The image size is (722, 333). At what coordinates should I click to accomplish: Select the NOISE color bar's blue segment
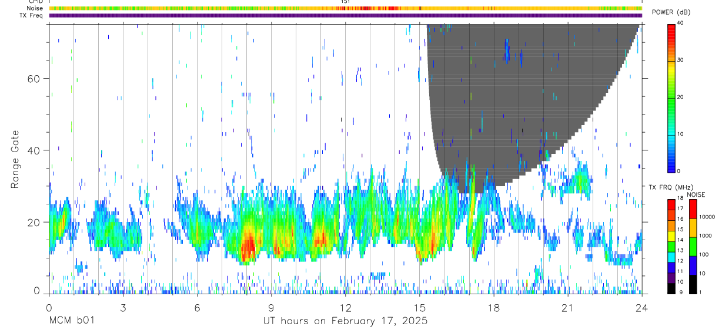click(x=693, y=265)
